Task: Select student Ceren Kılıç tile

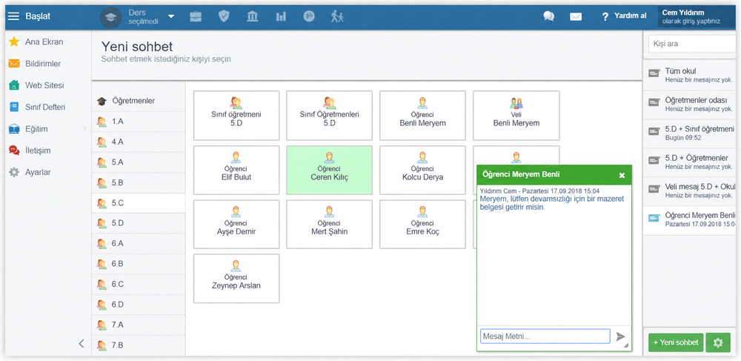Action: tap(330, 170)
